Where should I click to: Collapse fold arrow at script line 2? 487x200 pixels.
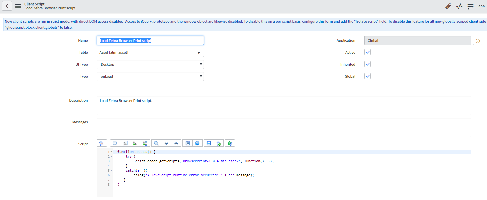click(111, 157)
